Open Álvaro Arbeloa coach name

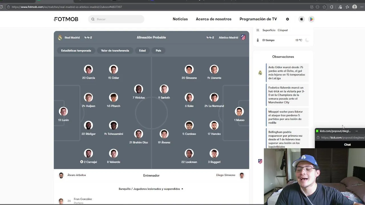pos(76,175)
